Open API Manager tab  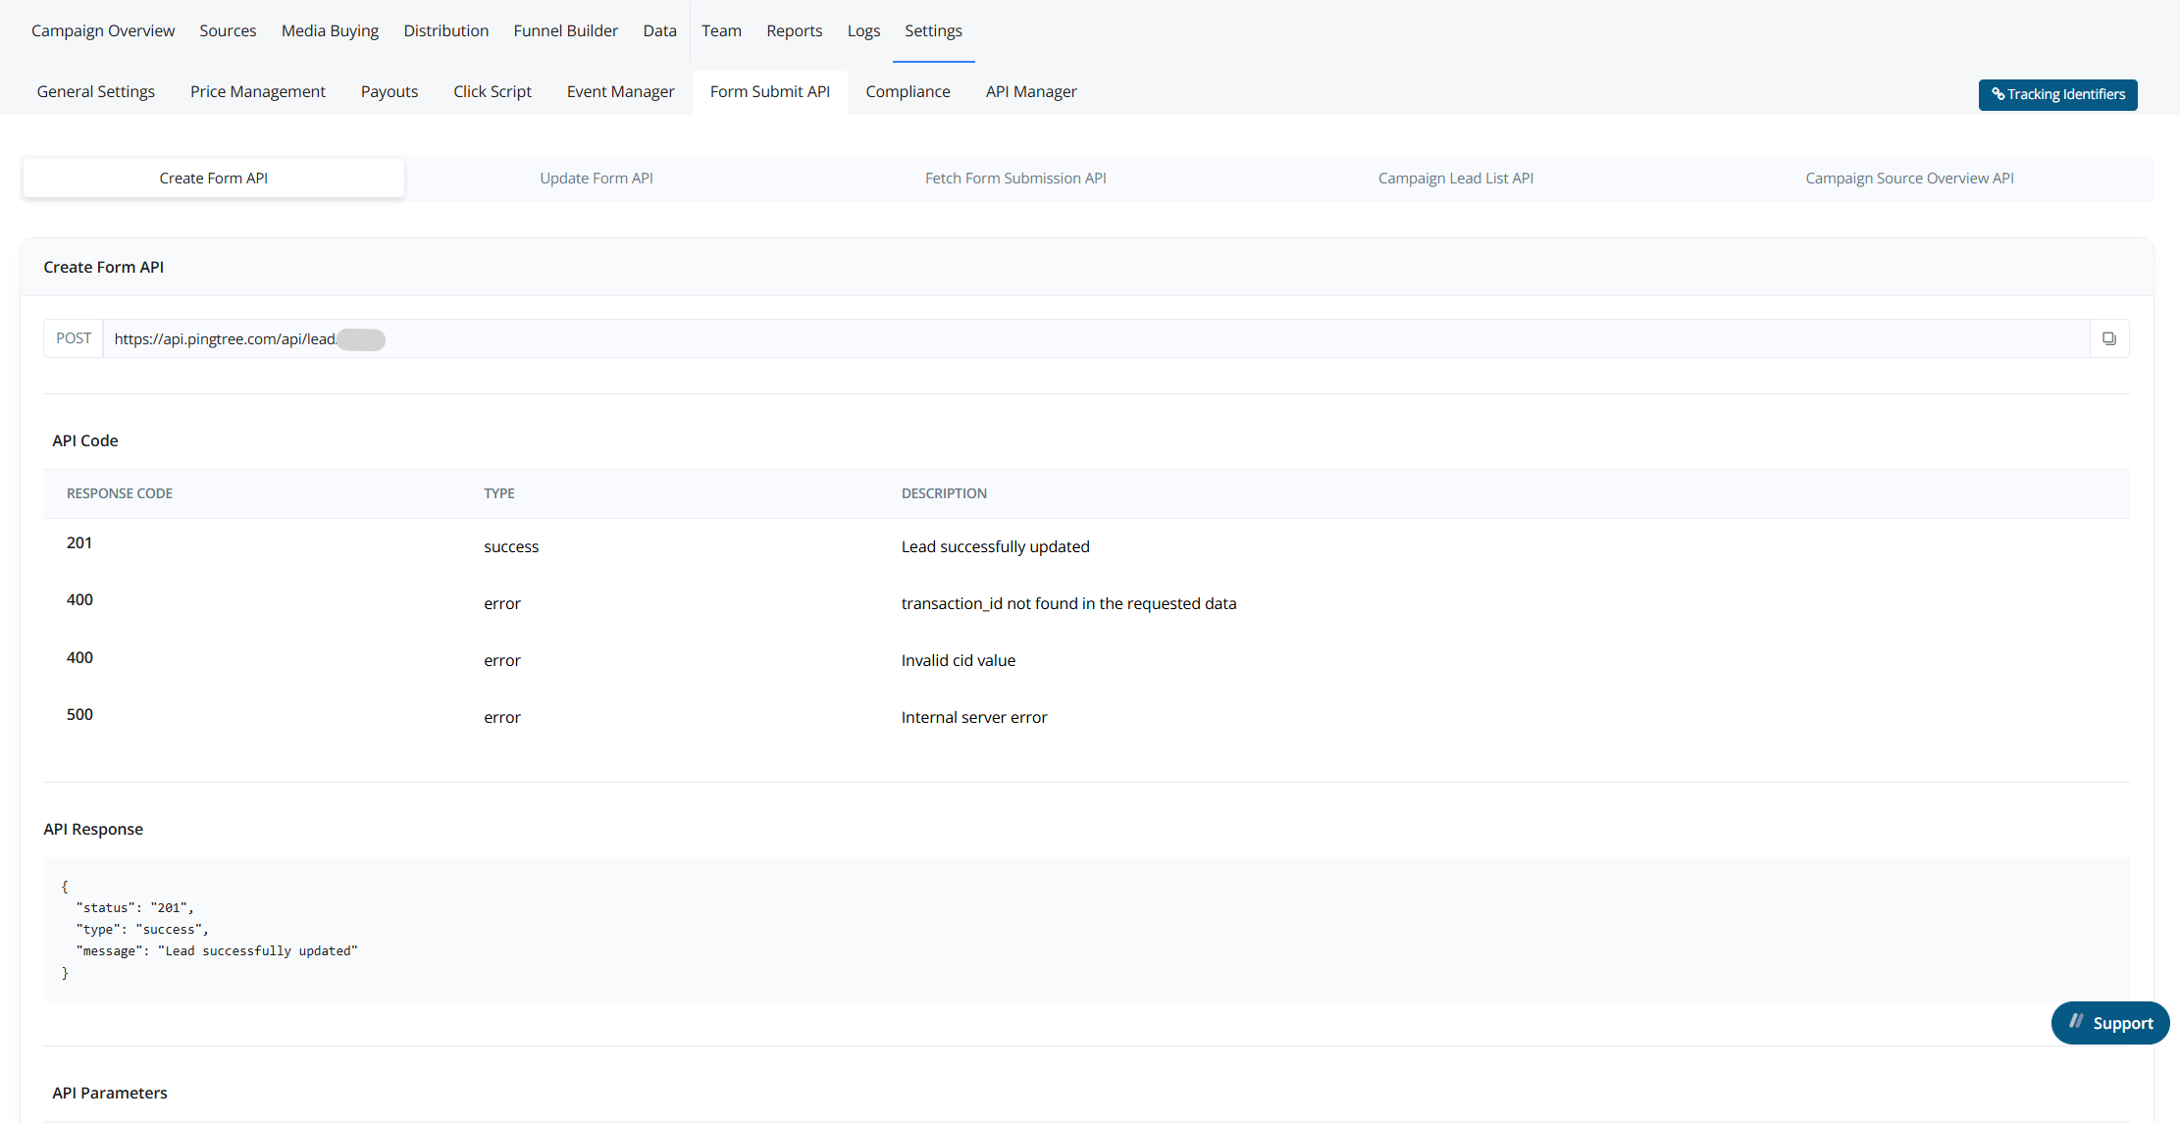tap(1030, 91)
